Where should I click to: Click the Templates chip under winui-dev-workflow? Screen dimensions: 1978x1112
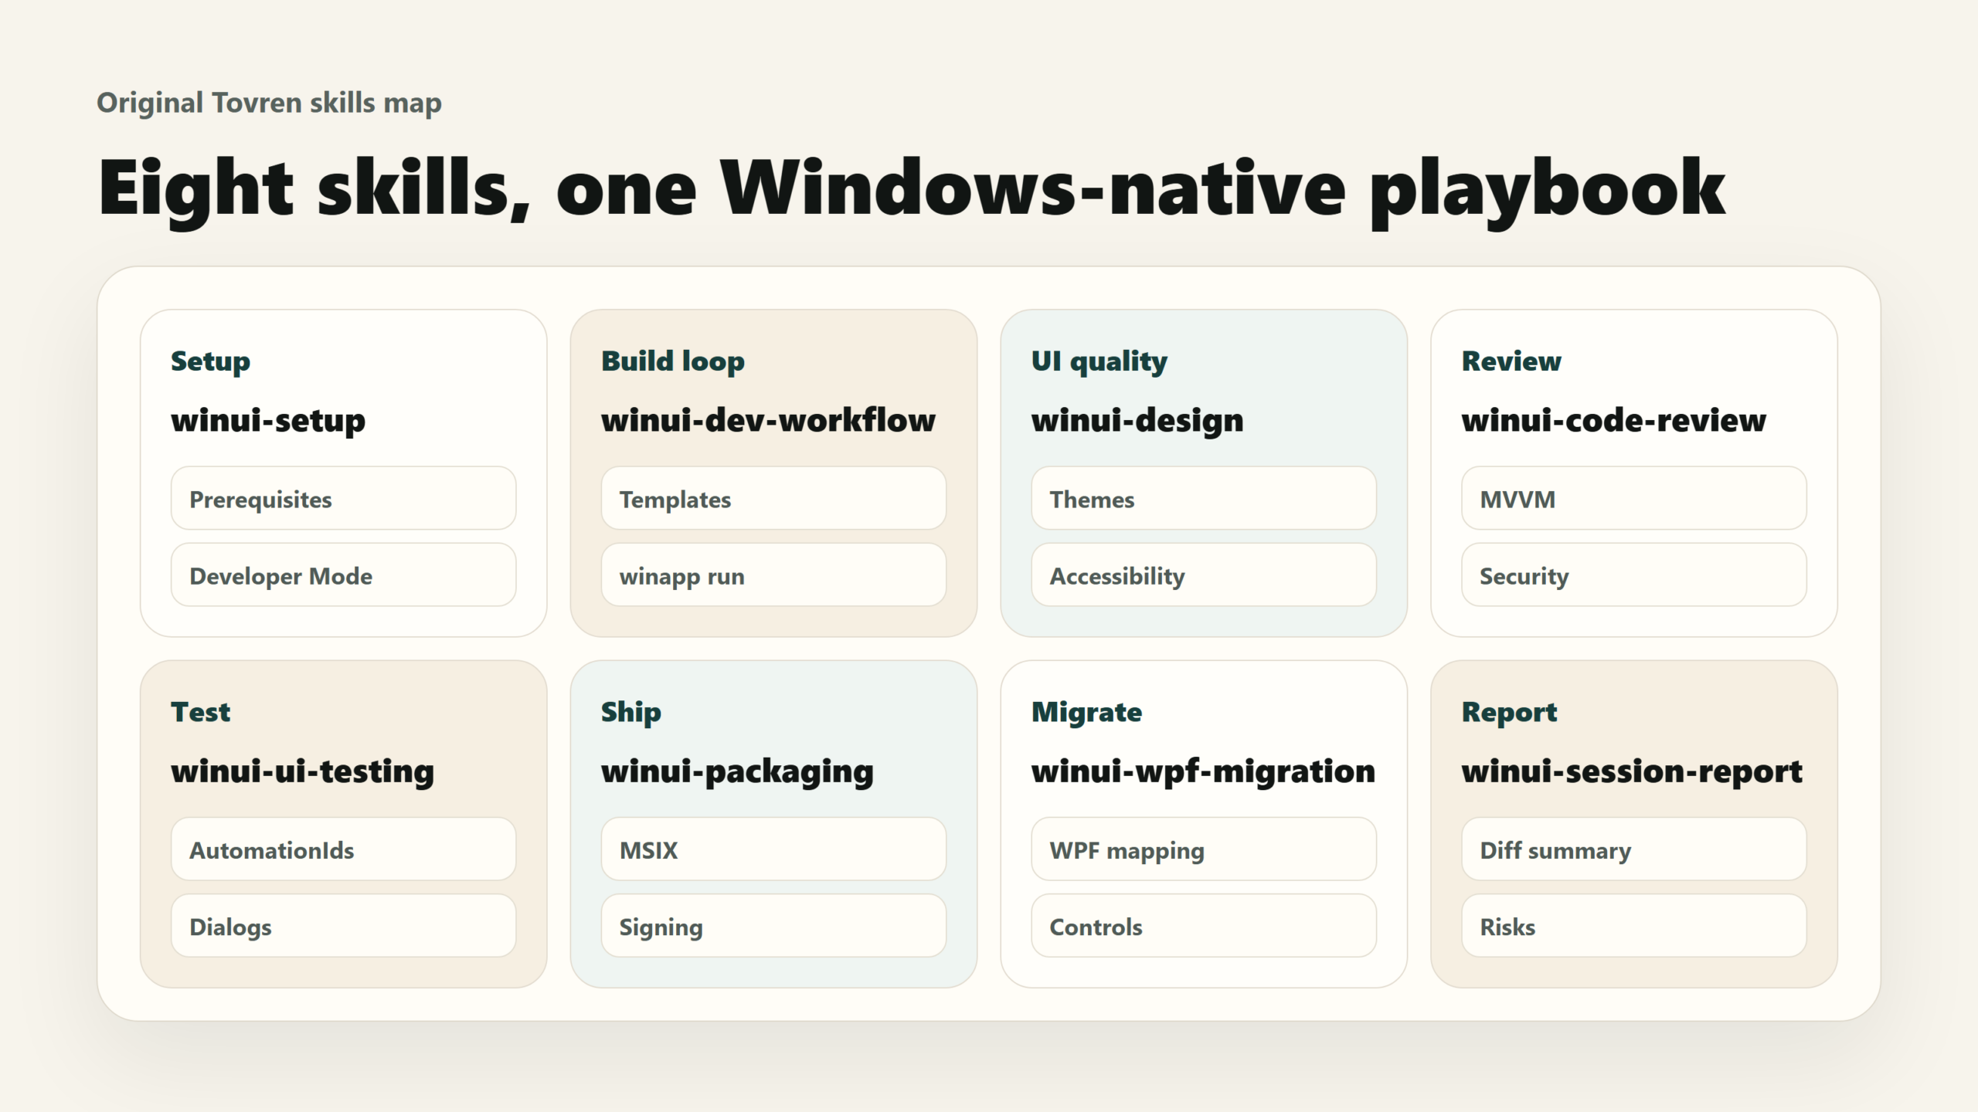click(x=773, y=498)
